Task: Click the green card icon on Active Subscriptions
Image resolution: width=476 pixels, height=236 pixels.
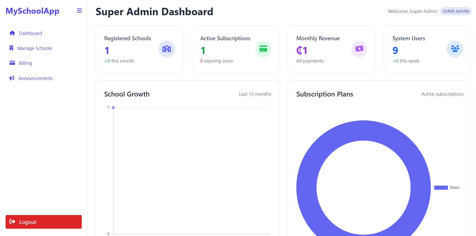Action: 263,49
